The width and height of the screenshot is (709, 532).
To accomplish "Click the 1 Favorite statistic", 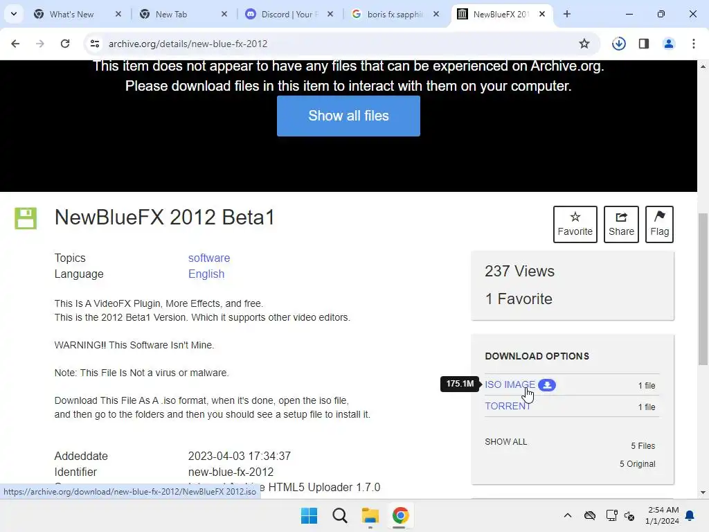I will pos(519,299).
